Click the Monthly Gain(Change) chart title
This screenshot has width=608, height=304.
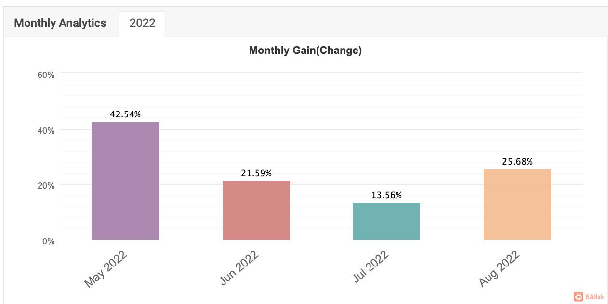click(x=305, y=51)
